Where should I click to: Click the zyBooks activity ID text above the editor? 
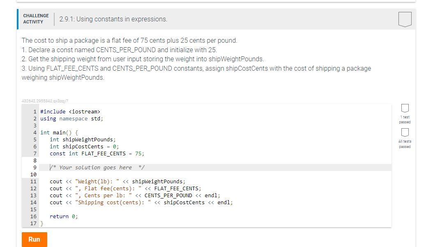44,101
